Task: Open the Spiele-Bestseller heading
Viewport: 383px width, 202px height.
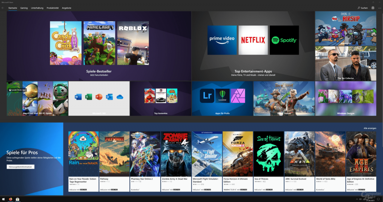Action: tap(99, 71)
